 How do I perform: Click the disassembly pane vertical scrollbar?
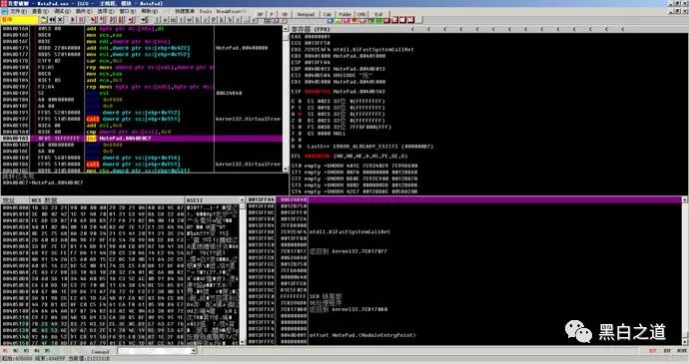(x=286, y=99)
